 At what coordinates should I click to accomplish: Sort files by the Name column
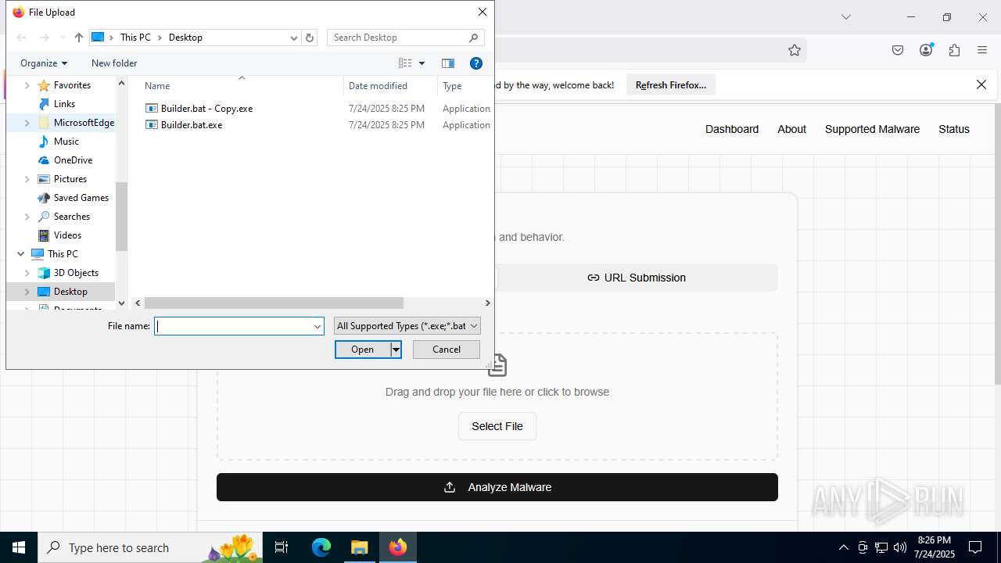pos(157,86)
